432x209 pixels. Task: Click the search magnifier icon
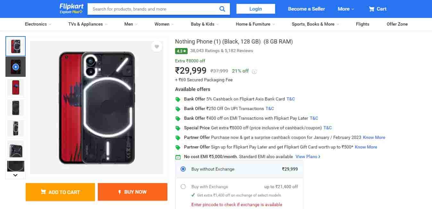click(222, 9)
